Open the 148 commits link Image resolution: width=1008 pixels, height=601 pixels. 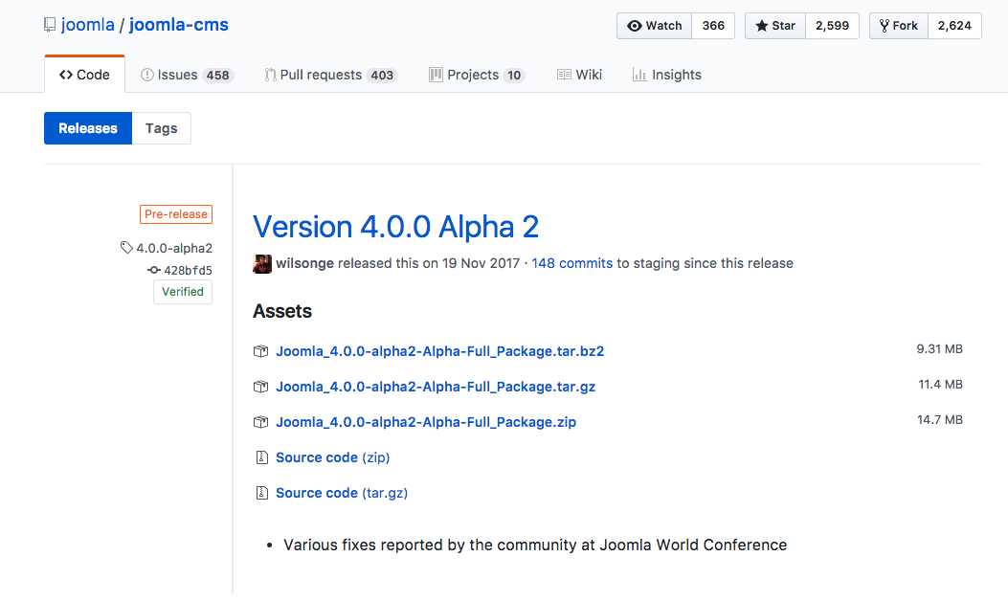(571, 263)
